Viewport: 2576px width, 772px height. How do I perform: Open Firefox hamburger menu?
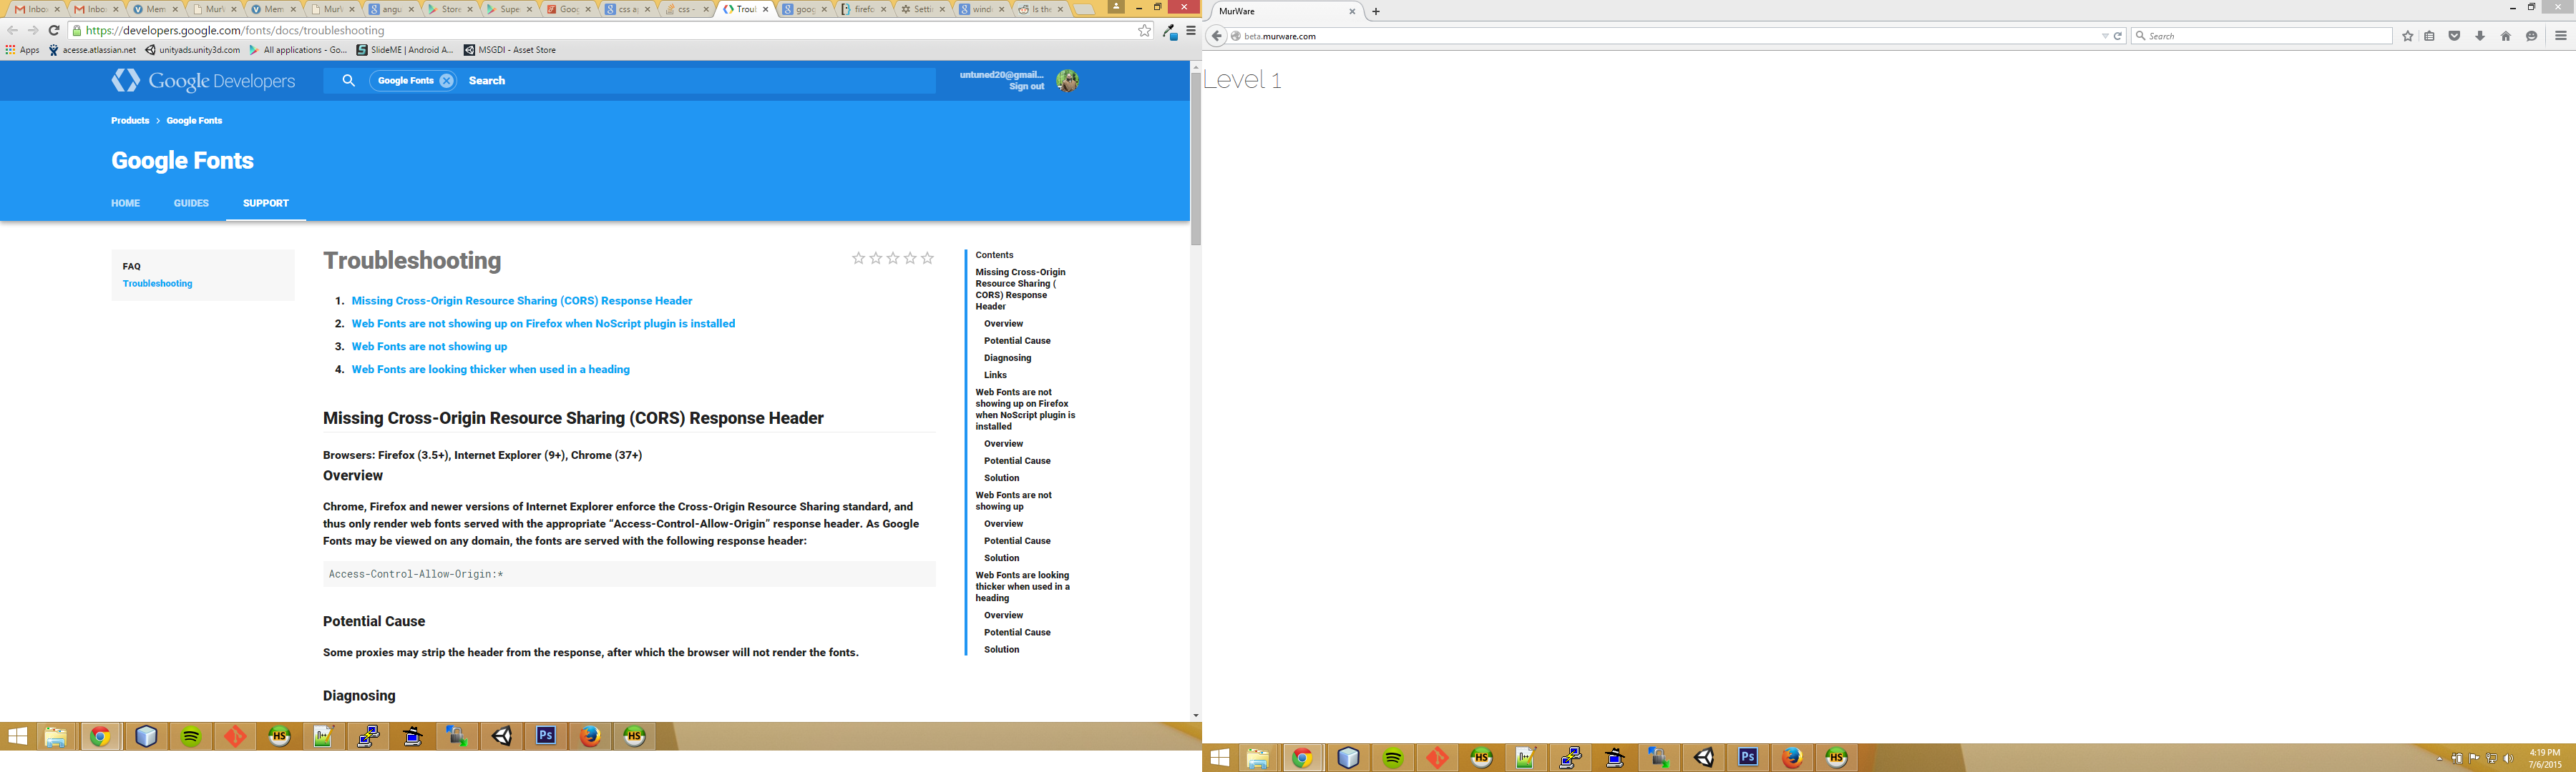tap(2561, 36)
